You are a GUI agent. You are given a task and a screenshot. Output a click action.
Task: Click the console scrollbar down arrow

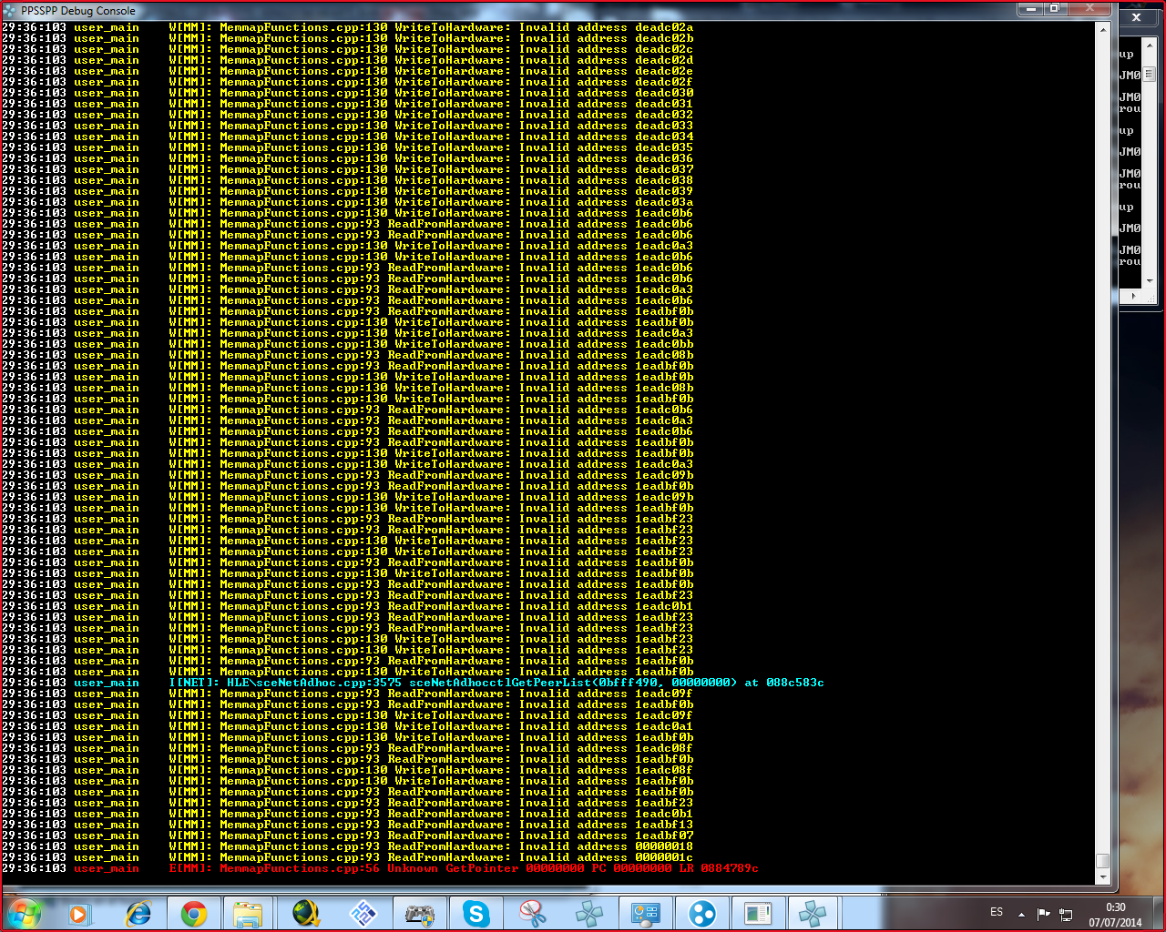click(1103, 877)
